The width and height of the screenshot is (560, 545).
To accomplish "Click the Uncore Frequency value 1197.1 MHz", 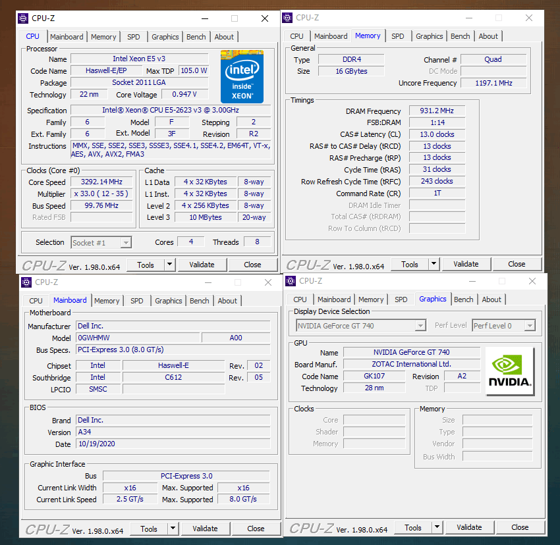I will pyautogui.click(x=493, y=83).
